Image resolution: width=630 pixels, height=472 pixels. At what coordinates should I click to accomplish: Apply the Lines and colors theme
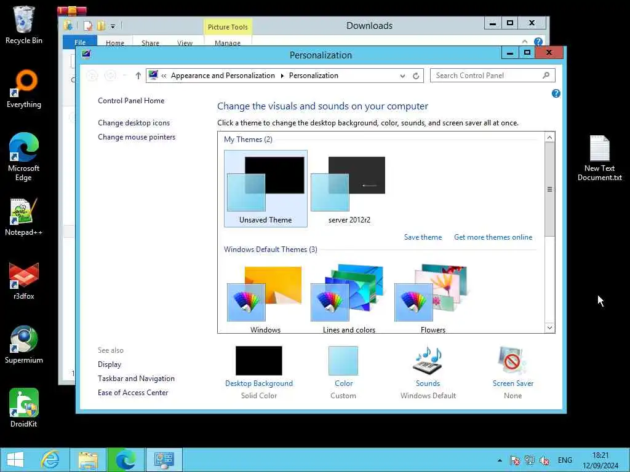tap(349, 298)
